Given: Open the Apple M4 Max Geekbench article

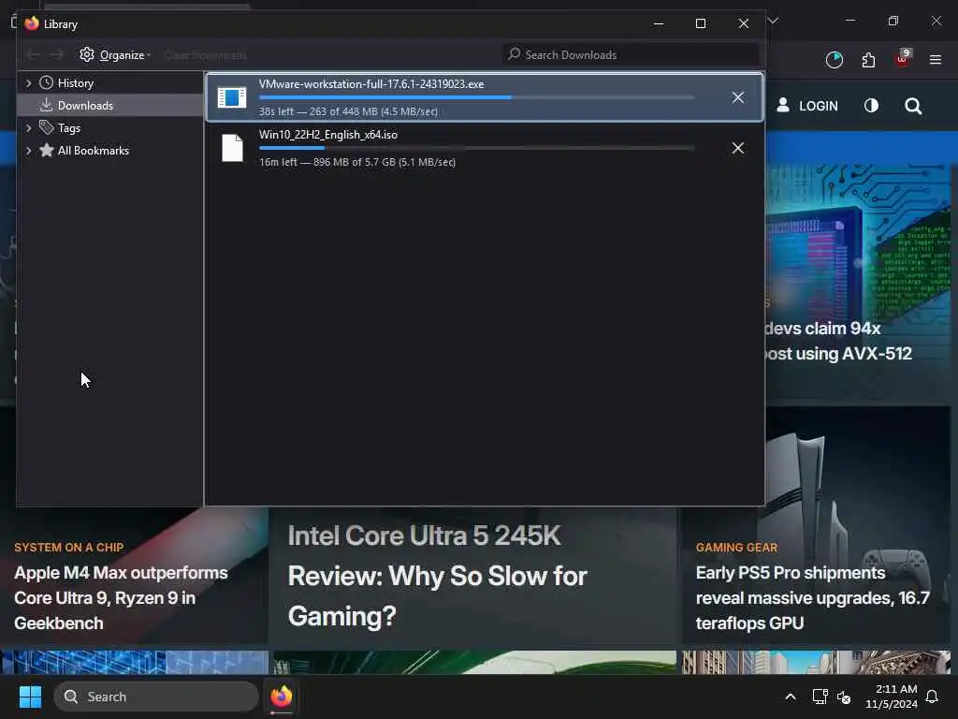Looking at the screenshot, I should click(121, 598).
